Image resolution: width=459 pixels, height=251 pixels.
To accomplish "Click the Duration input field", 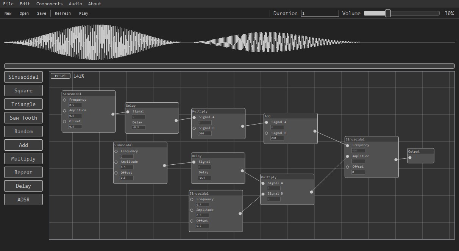I will click(320, 13).
